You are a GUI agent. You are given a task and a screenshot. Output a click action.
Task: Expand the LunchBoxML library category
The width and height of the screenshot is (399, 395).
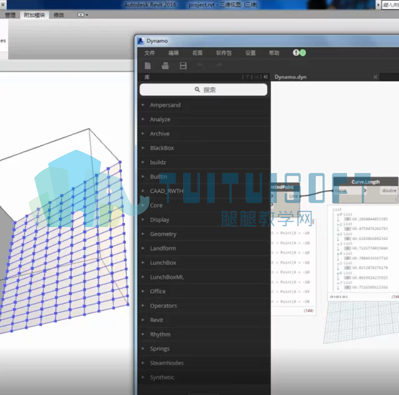[x=204, y=277]
